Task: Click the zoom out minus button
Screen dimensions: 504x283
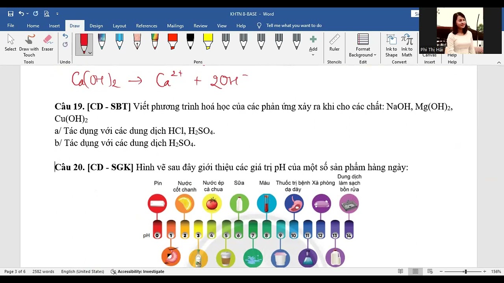Action: (x=441, y=272)
